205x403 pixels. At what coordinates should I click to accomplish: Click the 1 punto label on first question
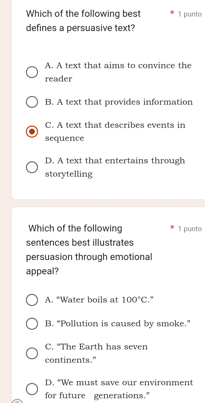[x=190, y=14]
